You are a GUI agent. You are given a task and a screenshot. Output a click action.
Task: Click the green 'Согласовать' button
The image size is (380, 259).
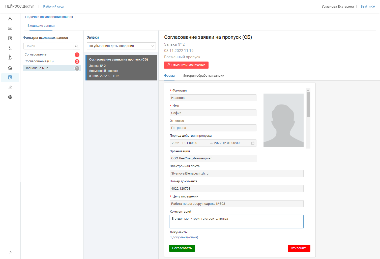click(182, 248)
